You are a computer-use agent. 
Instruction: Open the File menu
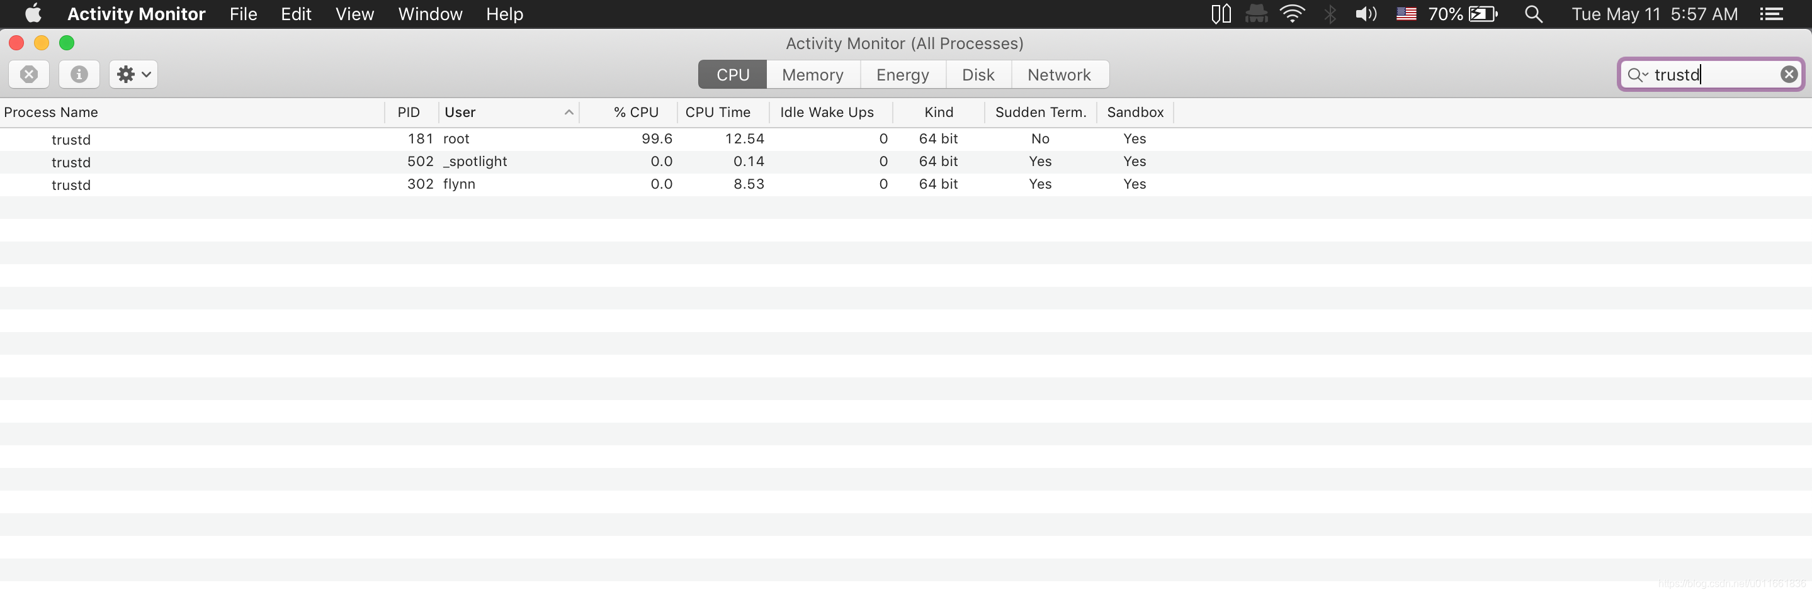244,14
